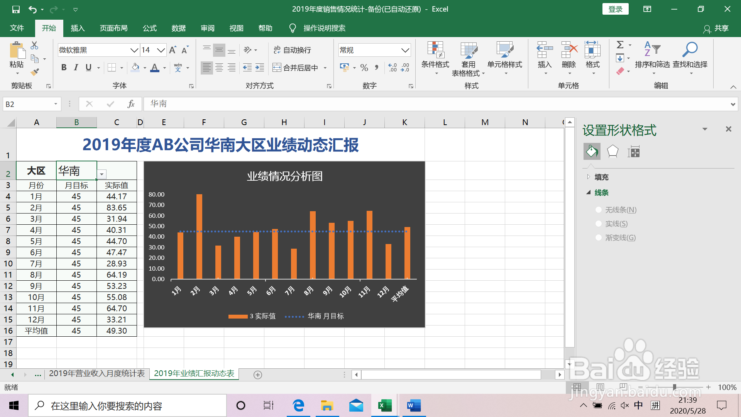
Task: Click the 共享 share button
Action: pos(716,28)
